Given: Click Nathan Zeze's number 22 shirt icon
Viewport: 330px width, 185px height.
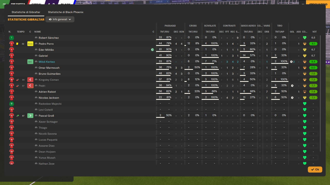Looking at the screenshot, I should pos(11,163).
